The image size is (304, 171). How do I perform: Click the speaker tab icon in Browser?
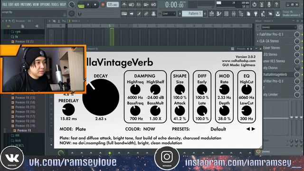click(37, 27)
